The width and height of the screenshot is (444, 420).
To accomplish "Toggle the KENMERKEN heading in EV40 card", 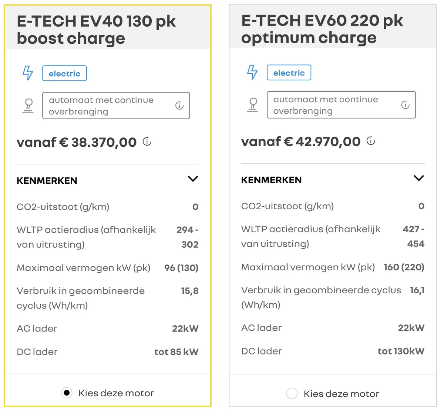I will click(x=47, y=181).
